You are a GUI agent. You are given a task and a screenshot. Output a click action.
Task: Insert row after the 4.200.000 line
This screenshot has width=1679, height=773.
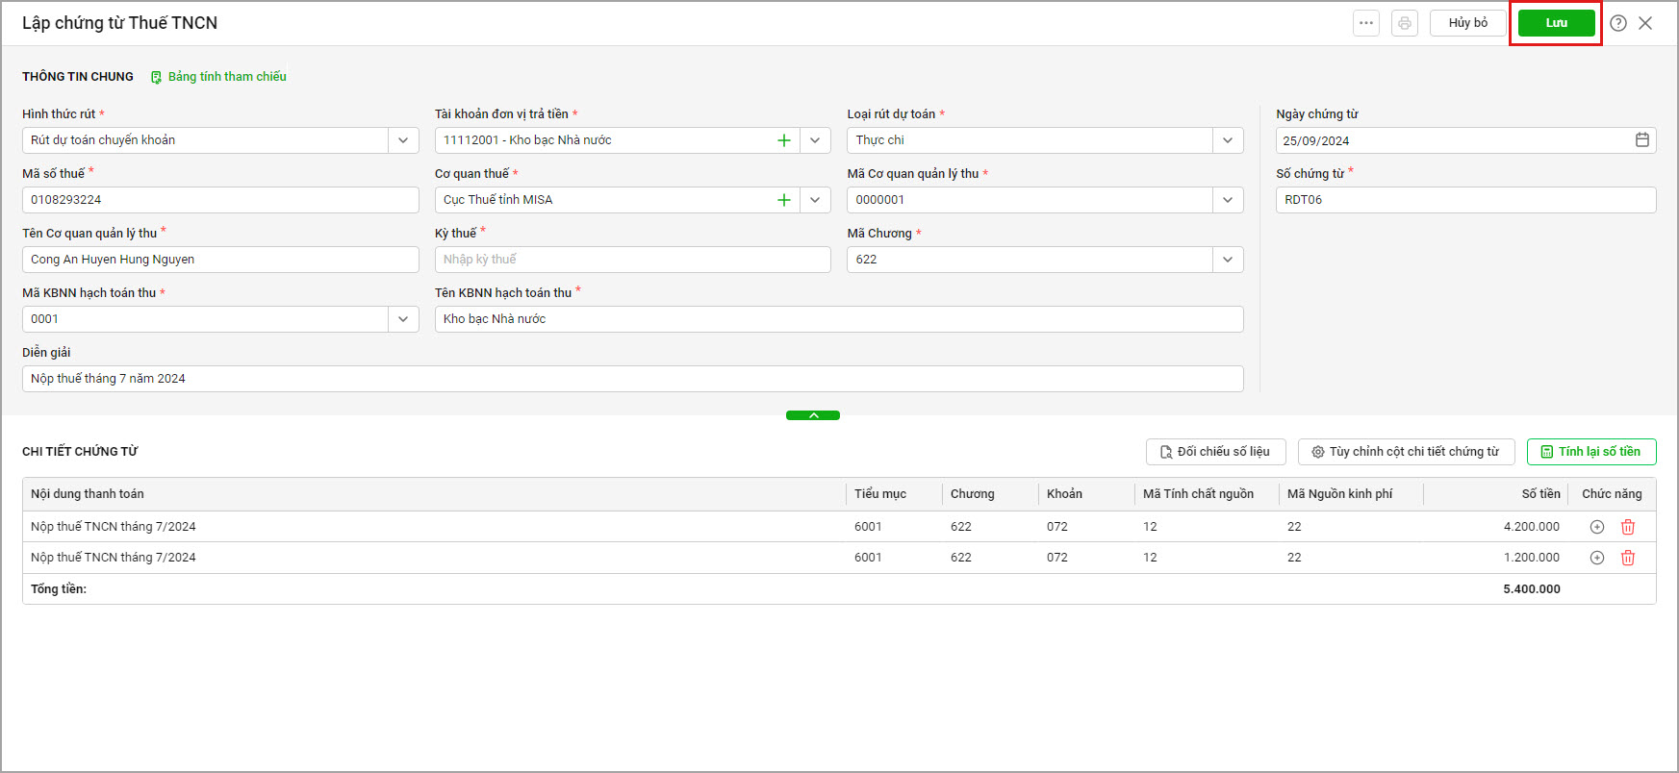click(x=1597, y=527)
